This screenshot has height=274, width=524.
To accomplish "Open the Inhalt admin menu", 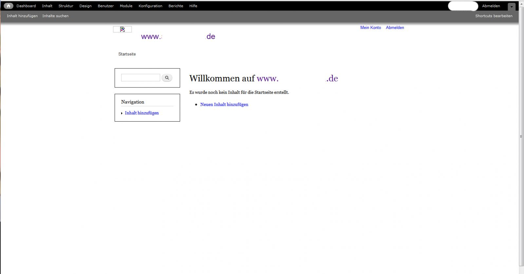I will [x=47, y=6].
